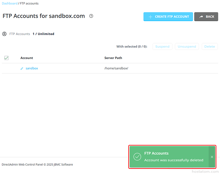The width and height of the screenshot is (220, 174).
Task: Click the '1 / Unlimited' accounts count
Action: [43, 34]
